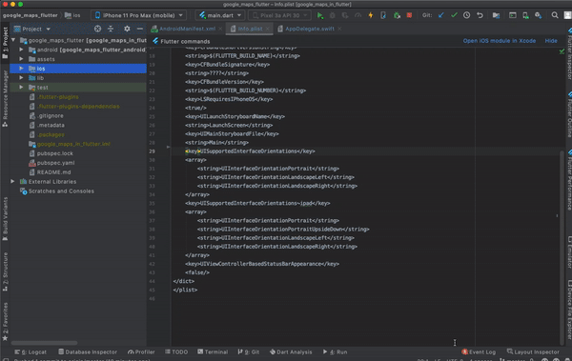Open search everywhere magnifier
572x361 pixels.
pos(555,15)
